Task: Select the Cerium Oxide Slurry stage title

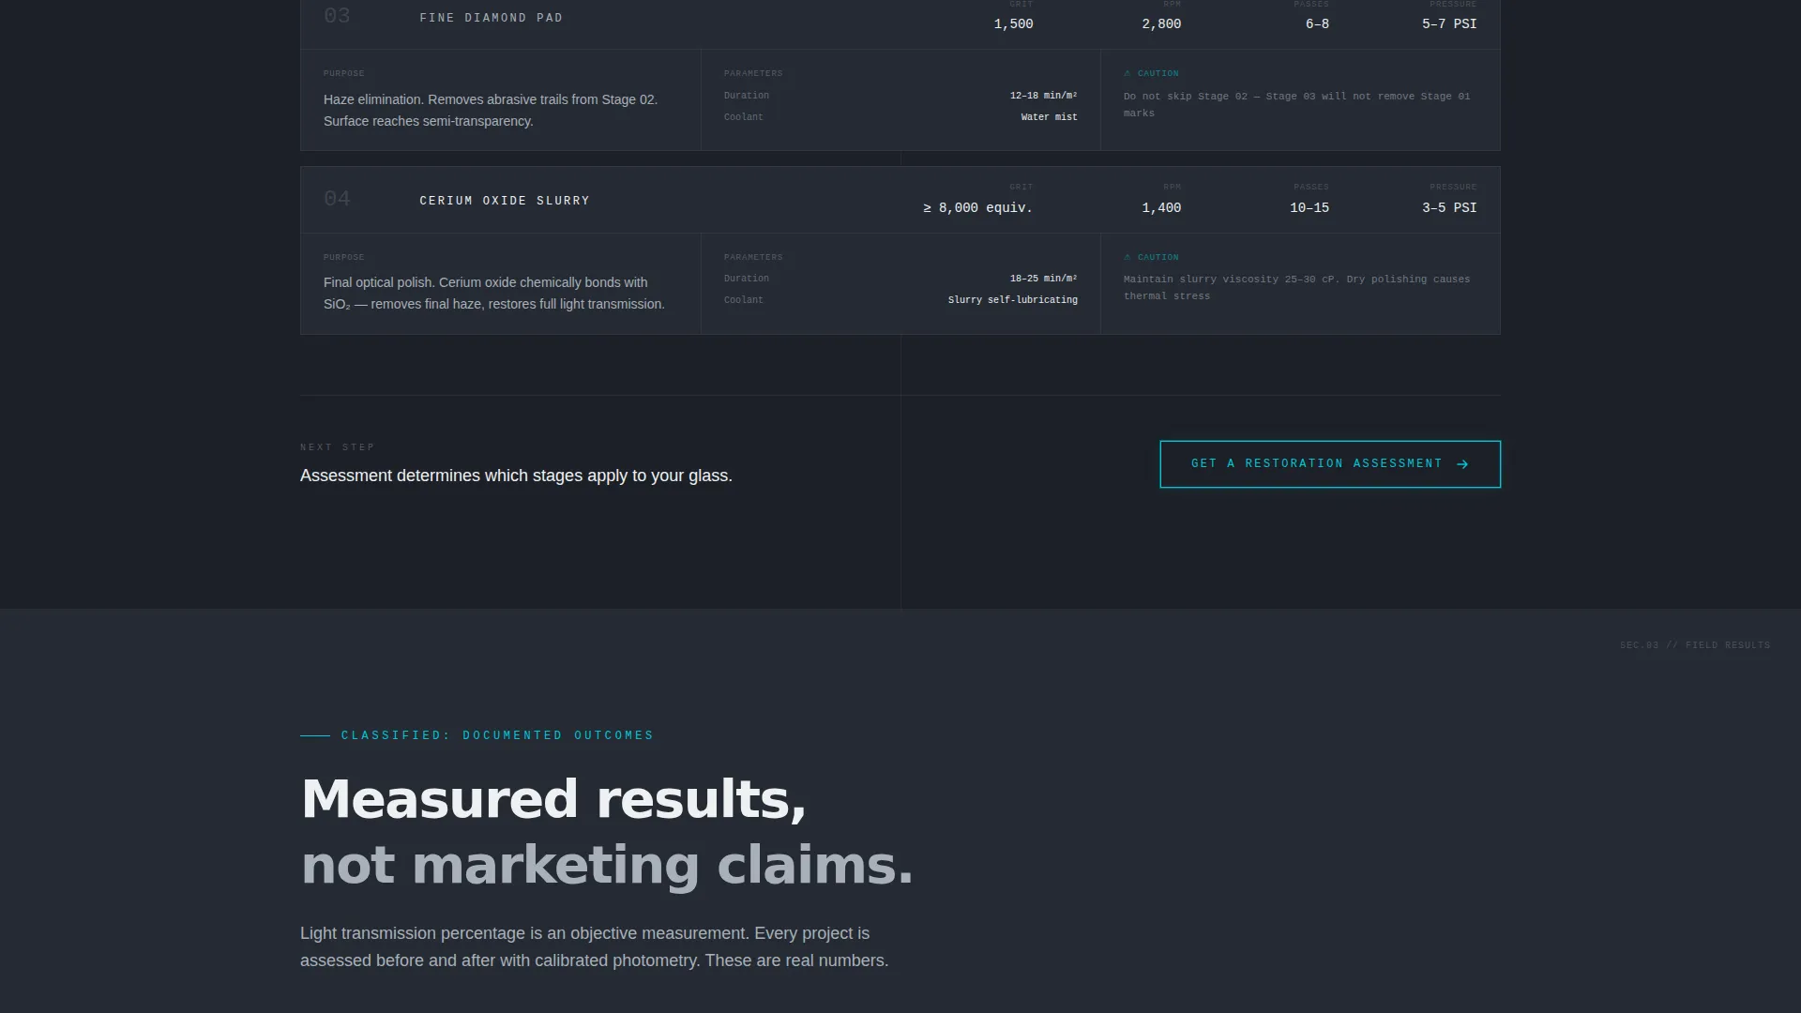Action: click(505, 201)
